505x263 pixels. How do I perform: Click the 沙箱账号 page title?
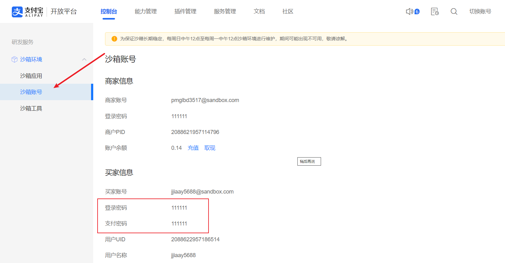click(x=121, y=59)
